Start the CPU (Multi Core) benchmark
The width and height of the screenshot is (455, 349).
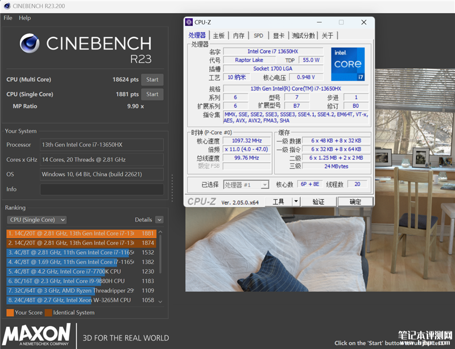(152, 80)
